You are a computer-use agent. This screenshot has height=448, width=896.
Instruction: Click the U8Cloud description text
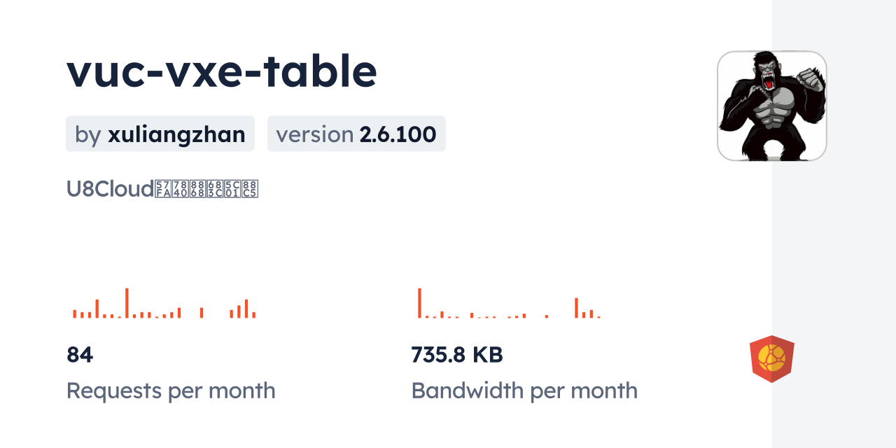[162, 189]
